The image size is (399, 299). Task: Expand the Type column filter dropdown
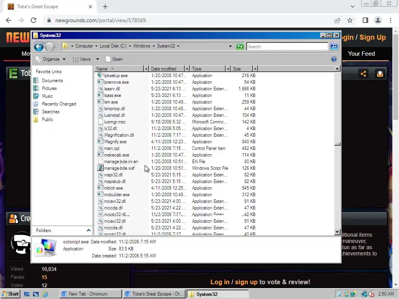[x=228, y=69]
